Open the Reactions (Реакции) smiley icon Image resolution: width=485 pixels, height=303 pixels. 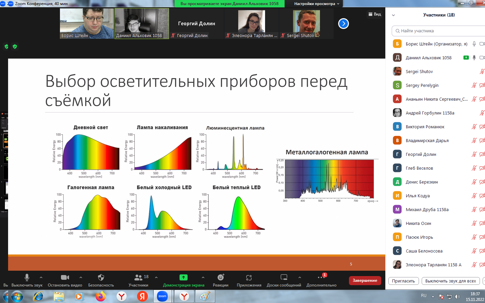pyautogui.click(x=221, y=277)
